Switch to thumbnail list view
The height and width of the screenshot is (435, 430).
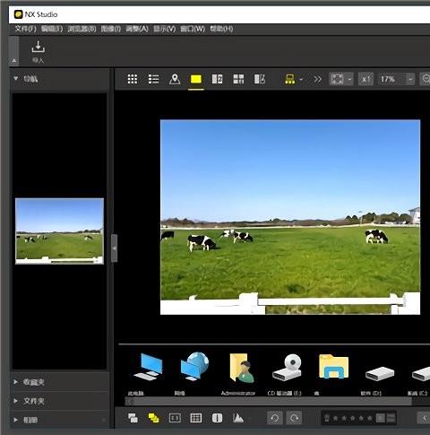[x=153, y=79]
